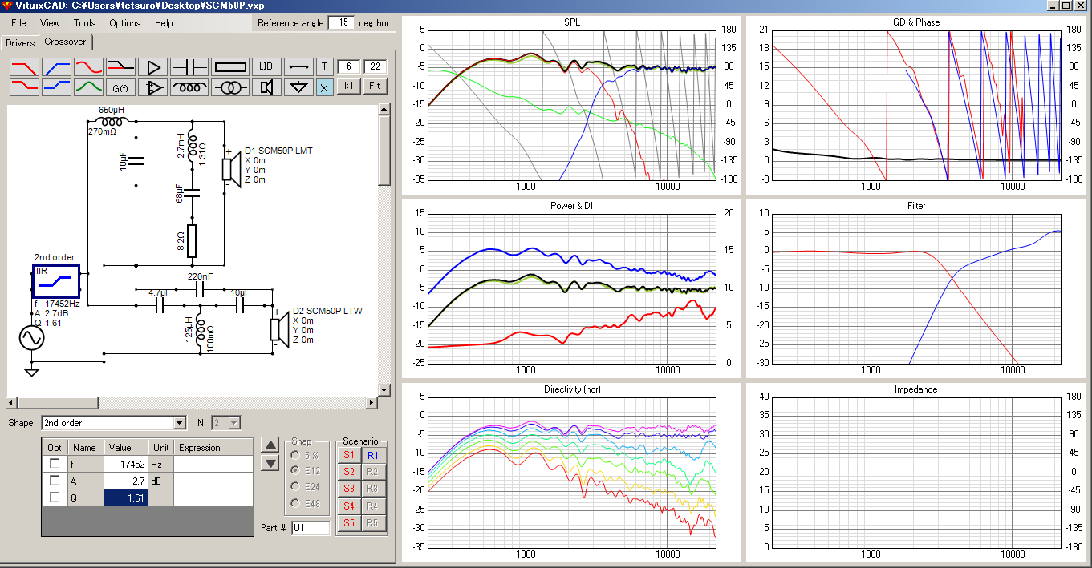The width and height of the screenshot is (1092, 568).
Task: Select the f value cell 17452
Action: [126, 464]
